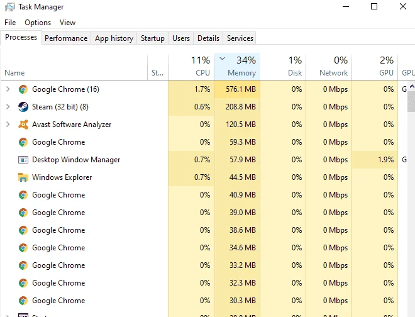Screen dimensions: 415x317
Task: Minimize the Task Manager window
Action: point(346,6)
